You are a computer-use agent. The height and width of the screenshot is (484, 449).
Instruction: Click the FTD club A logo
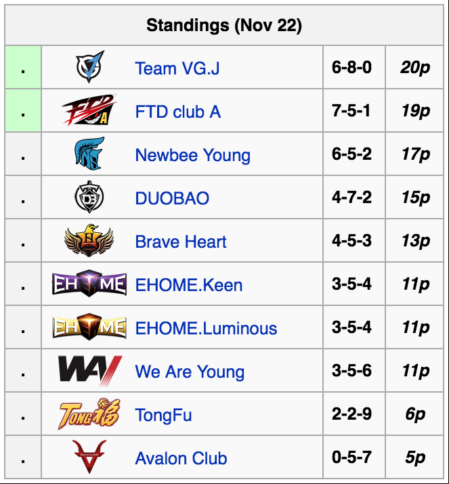pyautogui.click(x=89, y=110)
